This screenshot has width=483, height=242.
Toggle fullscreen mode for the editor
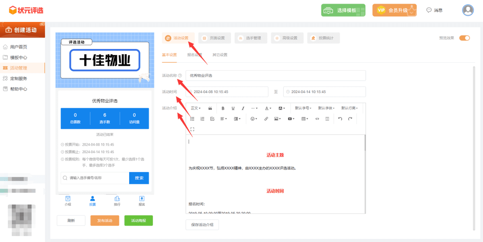[x=192, y=129]
